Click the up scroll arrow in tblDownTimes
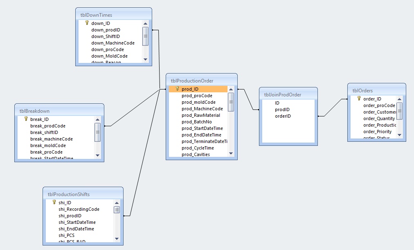 click(x=146, y=23)
